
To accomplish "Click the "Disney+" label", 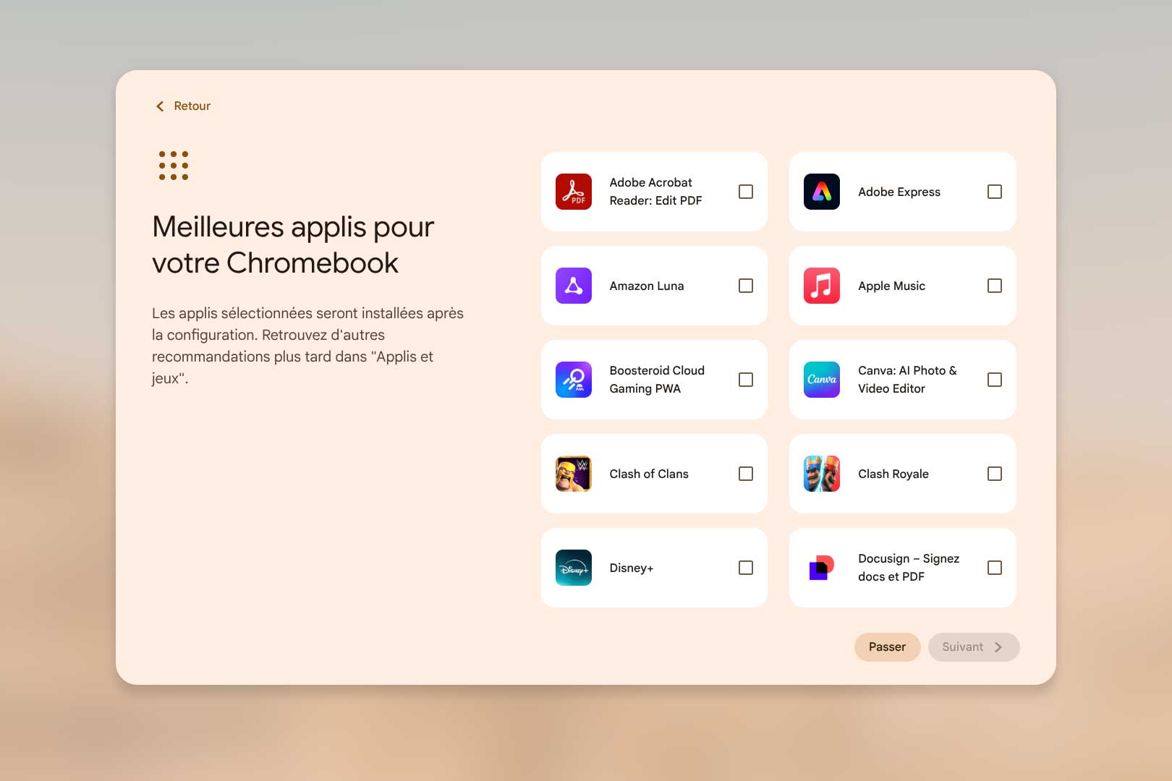I will click(632, 568).
